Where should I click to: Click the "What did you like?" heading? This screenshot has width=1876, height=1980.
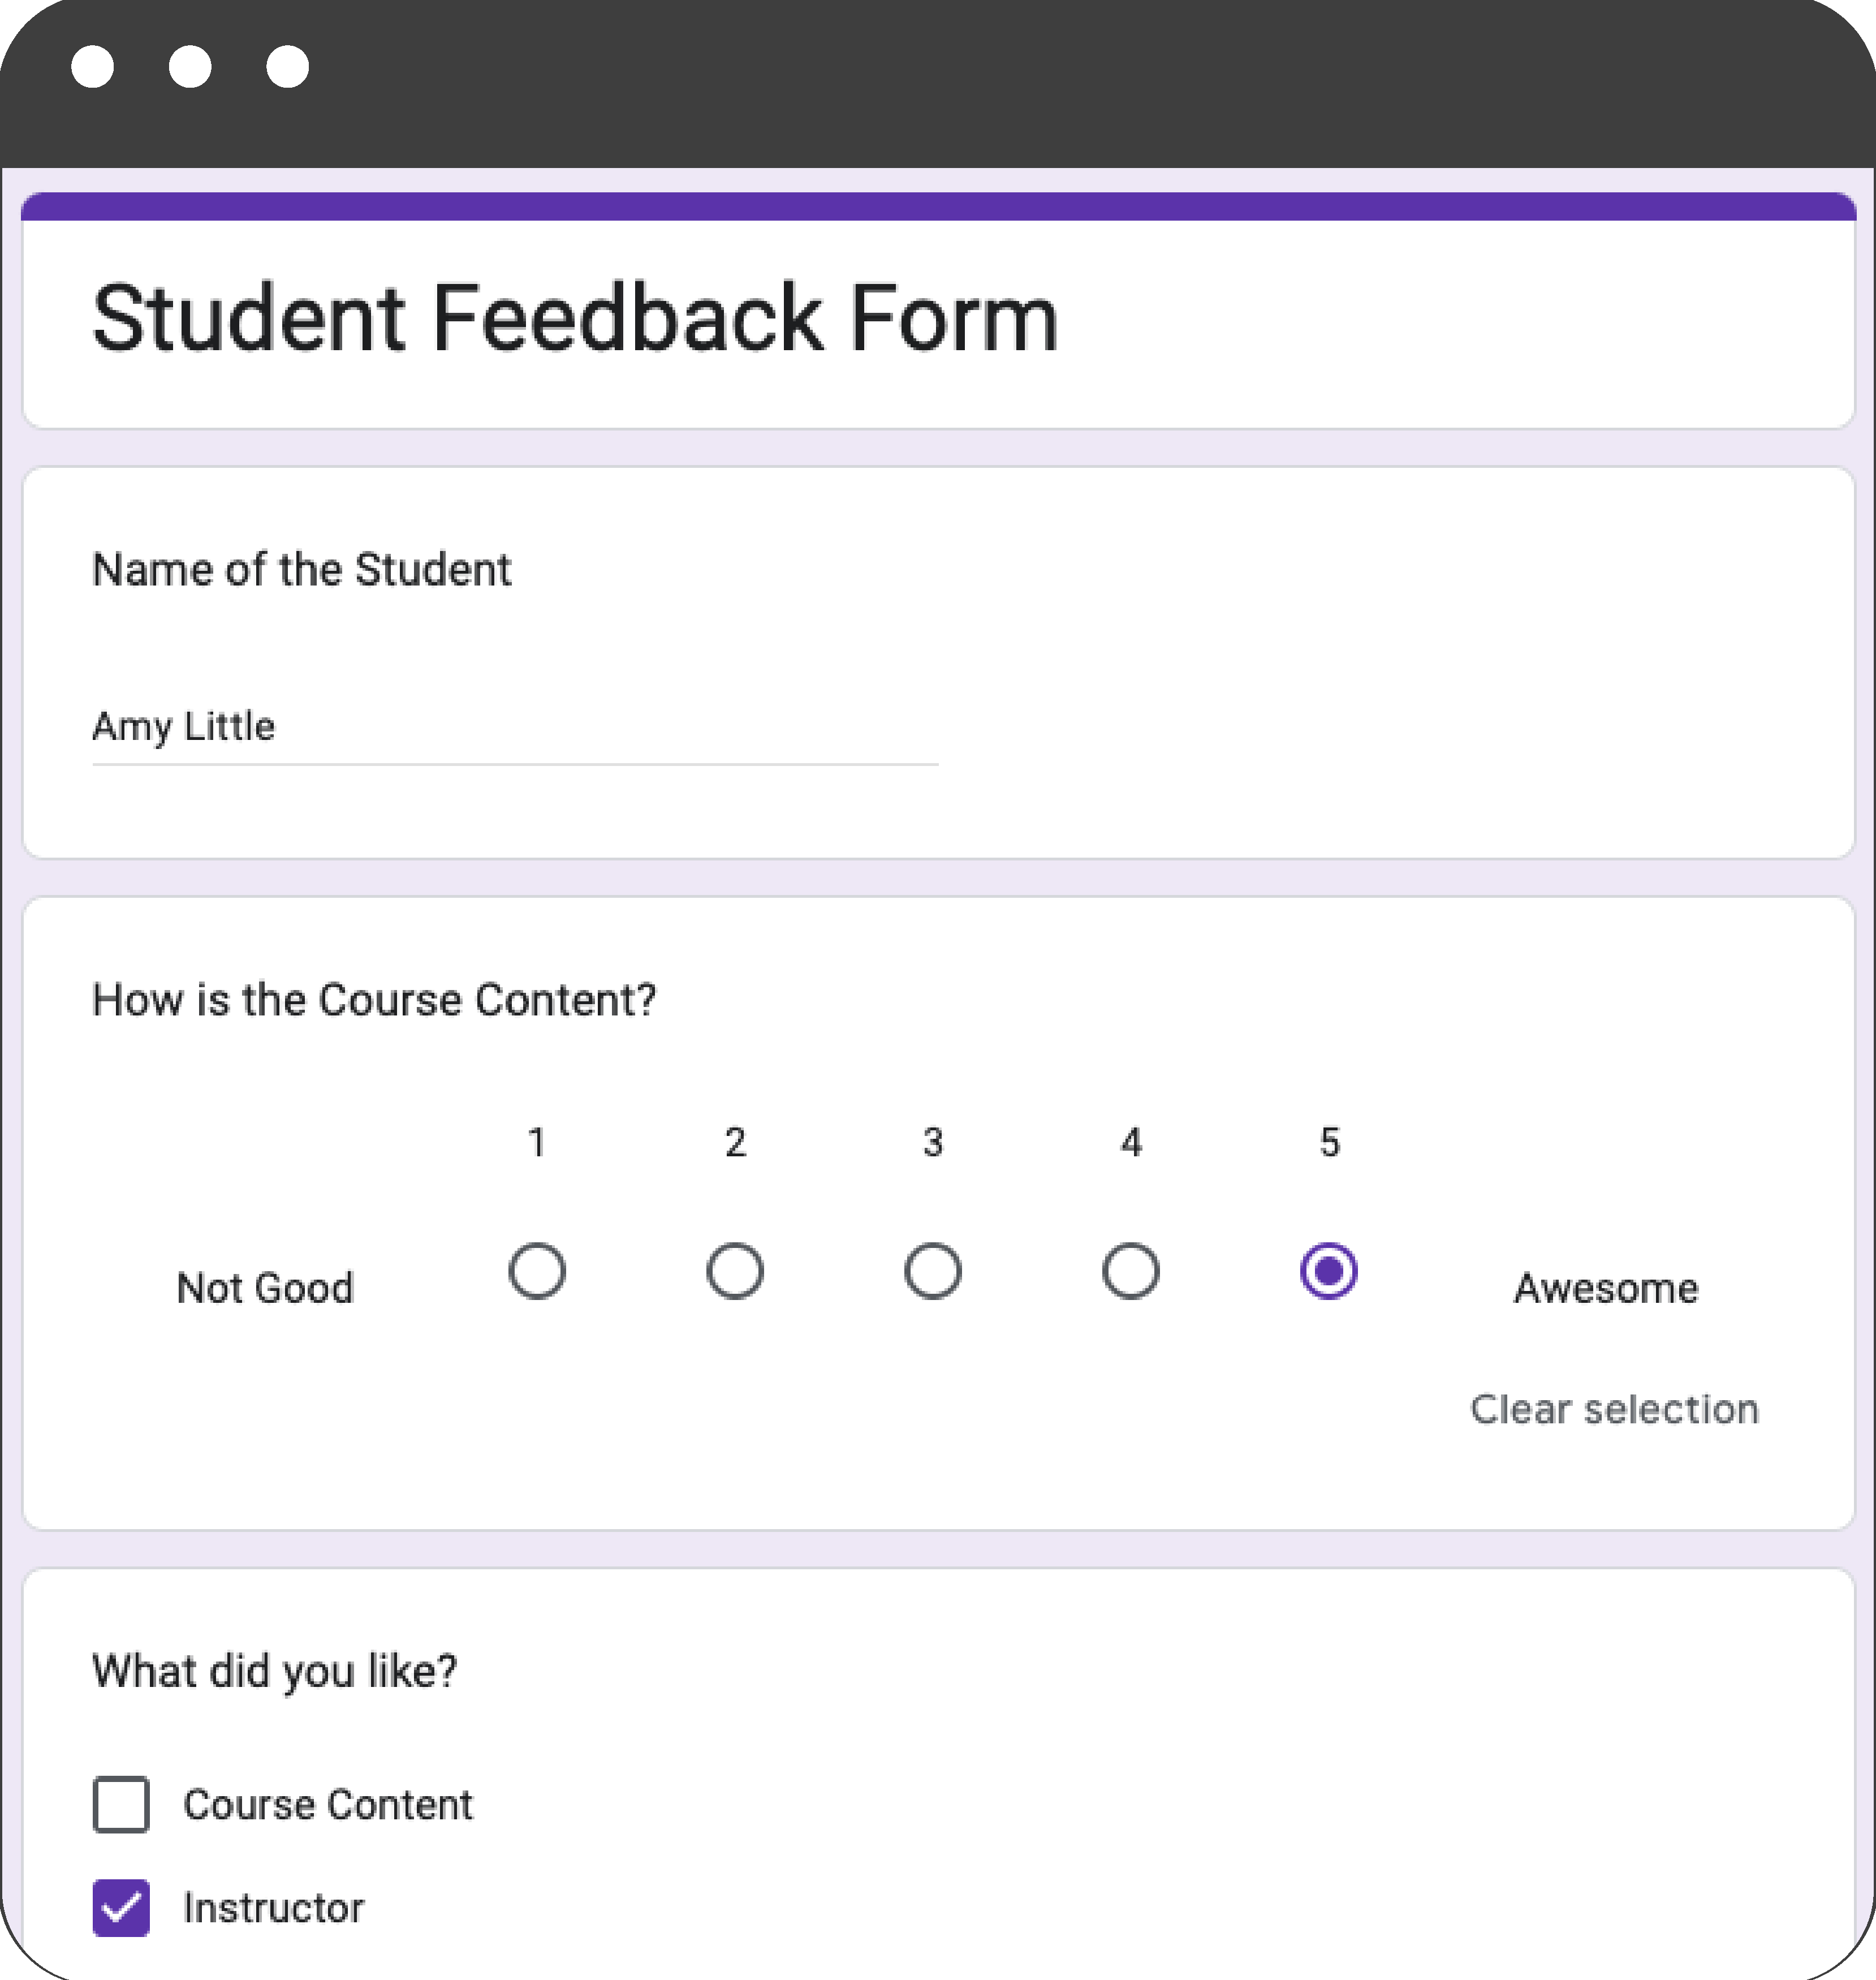pos(275,1671)
